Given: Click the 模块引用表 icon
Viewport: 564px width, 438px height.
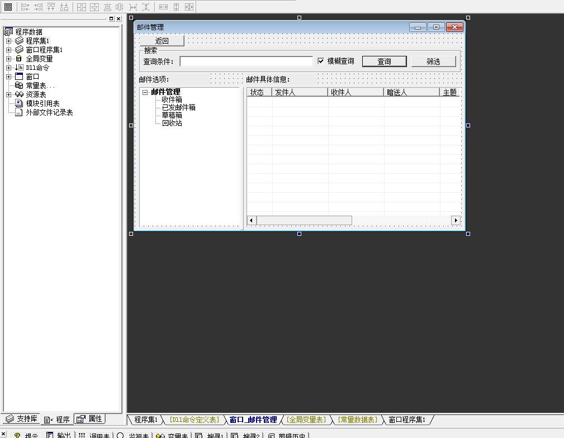Looking at the screenshot, I should click(x=19, y=103).
